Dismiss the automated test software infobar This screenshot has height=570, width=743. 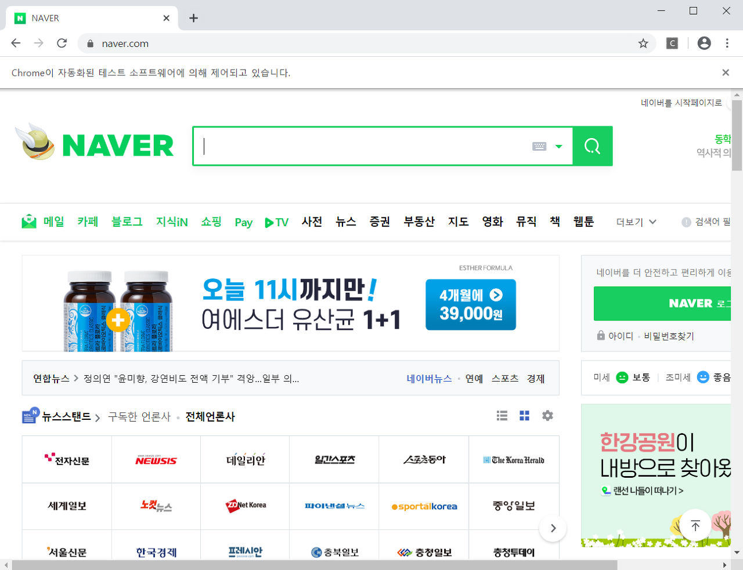pos(726,72)
